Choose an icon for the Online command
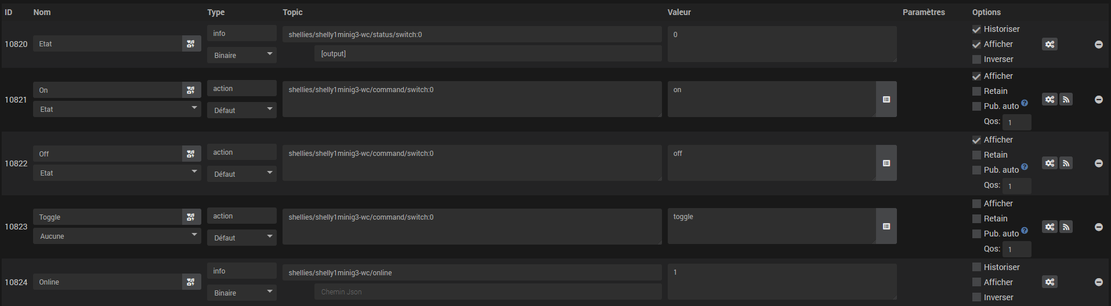The height and width of the screenshot is (306, 1111). pyautogui.click(x=191, y=282)
